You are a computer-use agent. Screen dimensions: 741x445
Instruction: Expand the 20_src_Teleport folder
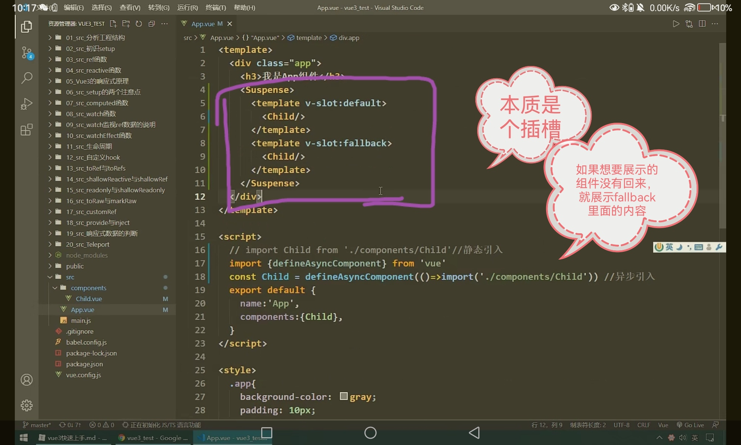point(87,244)
